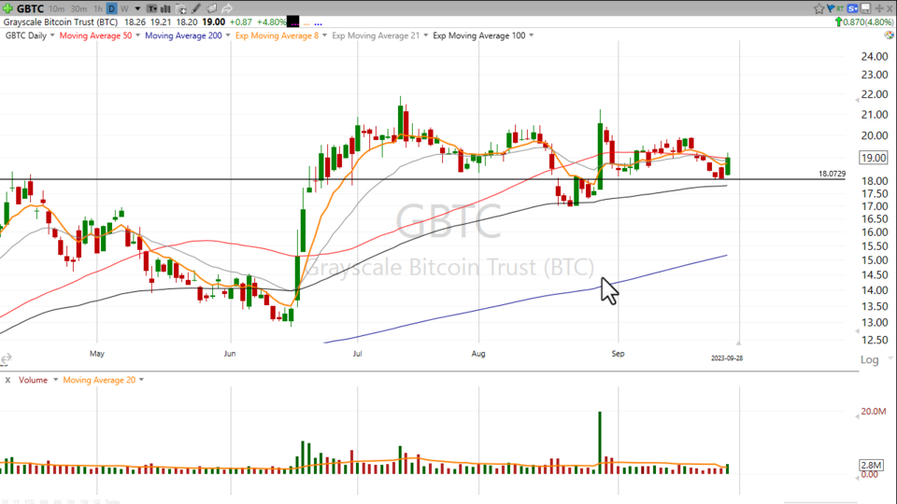Click the +4.80% percent change value
Screen dimensions: 897x504
coord(271,22)
